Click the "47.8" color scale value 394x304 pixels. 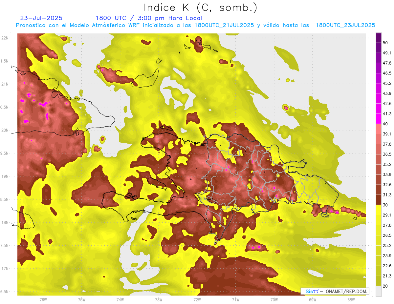click(x=387, y=63)
